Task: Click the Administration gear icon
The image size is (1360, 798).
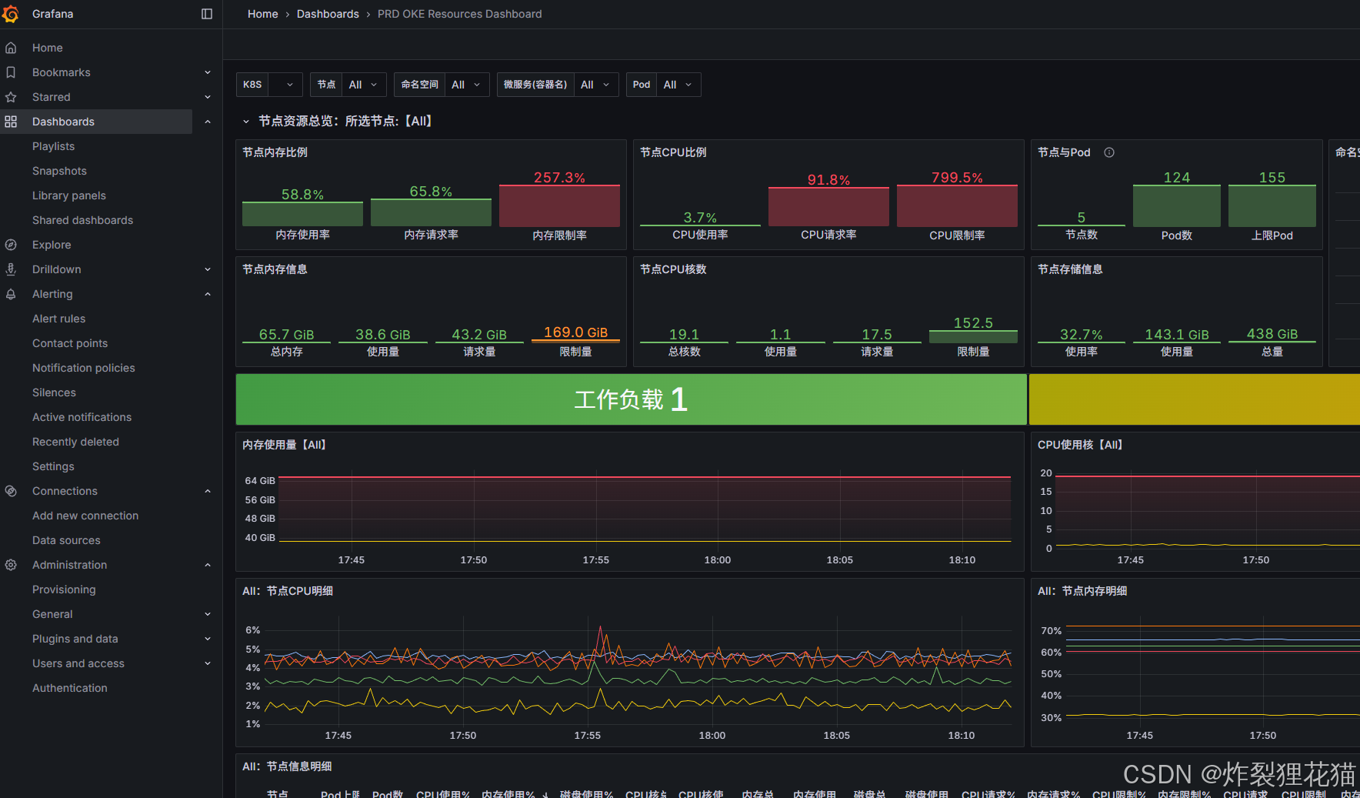Action: [11, 565]
